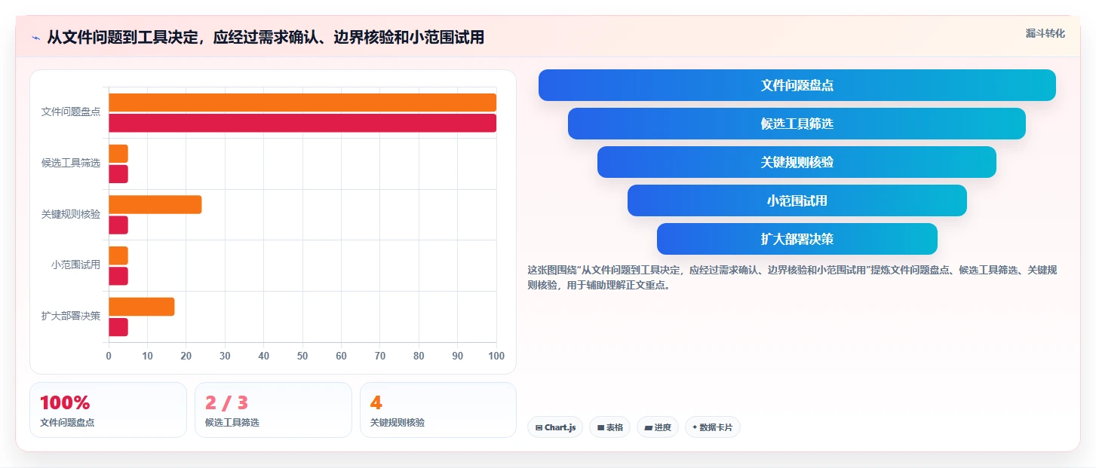The image size is (1096, 468).
Task: Click the 表格 tag chip
Action: pyautogui.click(x=610, y=427)
